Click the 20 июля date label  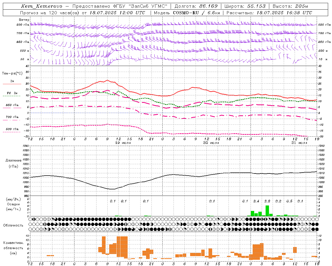[211, 143]
